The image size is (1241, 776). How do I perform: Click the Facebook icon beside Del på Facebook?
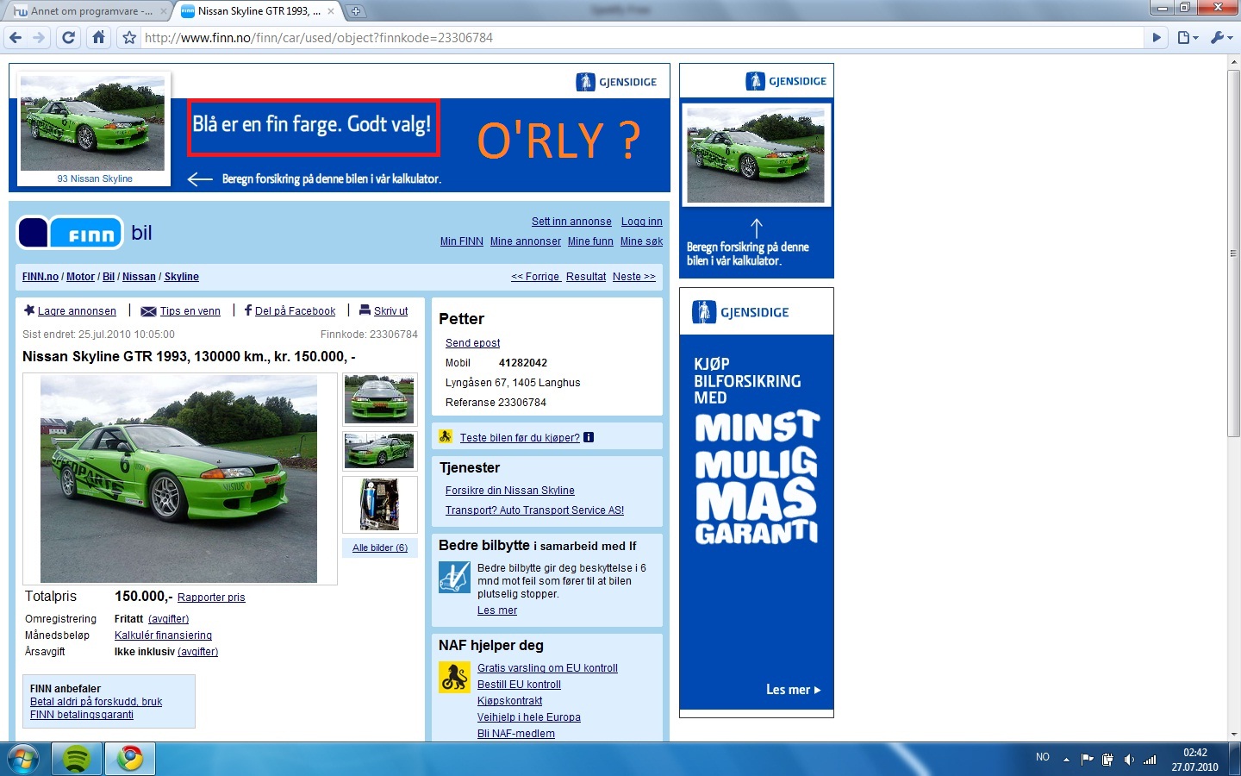point(248,310)
